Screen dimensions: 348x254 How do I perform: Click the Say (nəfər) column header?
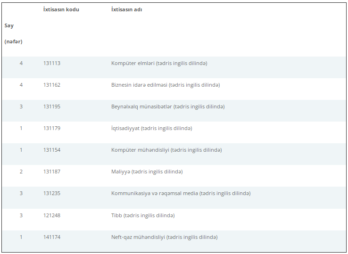(13, 33)
